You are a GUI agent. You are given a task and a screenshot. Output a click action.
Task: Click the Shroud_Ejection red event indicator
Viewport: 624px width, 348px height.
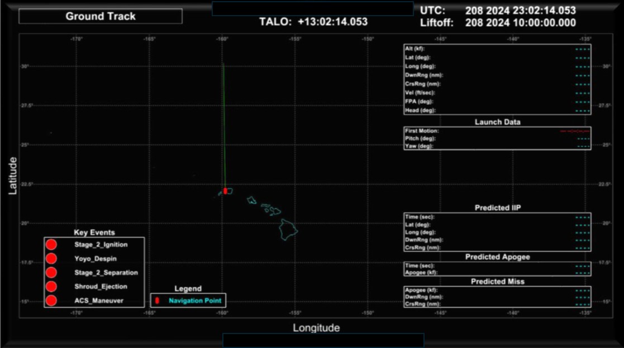point(51,287)
